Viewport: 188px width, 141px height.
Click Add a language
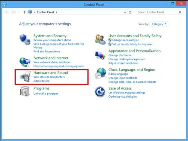click(x=118, y=74)
